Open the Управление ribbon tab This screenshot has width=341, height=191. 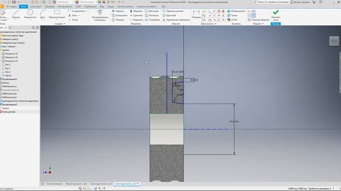[90, 6]
